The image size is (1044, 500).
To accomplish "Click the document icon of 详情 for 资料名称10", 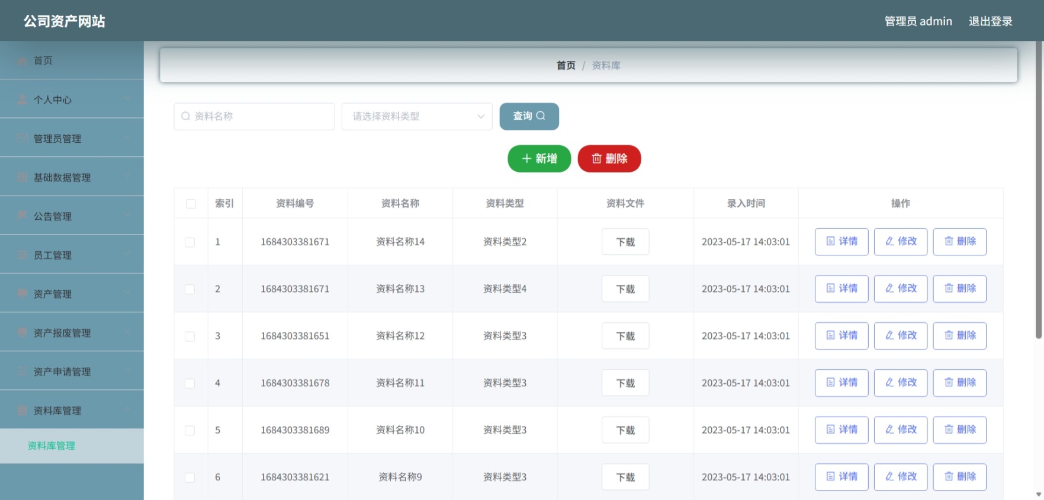I will coord(830,430).
